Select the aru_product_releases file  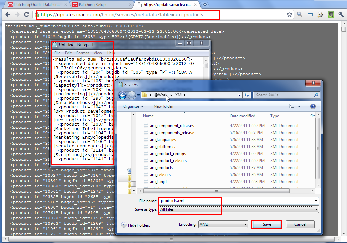[168, 161]
